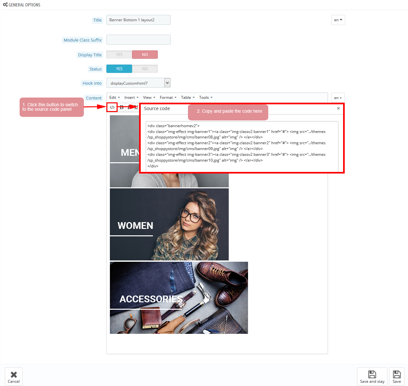408x386 pixels.
Task: Open the Hook into dropdown
Action: click(138, 83)
